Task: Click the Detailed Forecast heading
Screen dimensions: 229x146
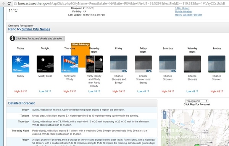Action: tap(21, 103)
